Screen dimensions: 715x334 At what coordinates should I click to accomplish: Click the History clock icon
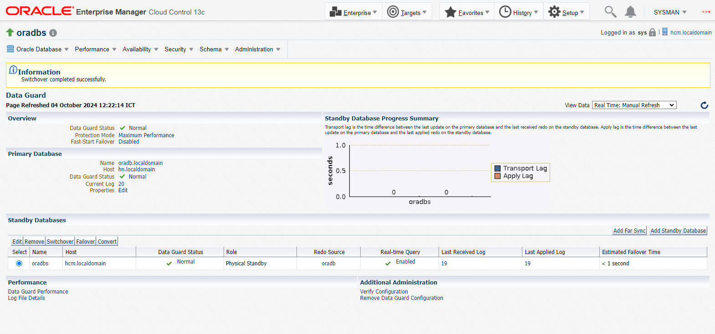505,12
